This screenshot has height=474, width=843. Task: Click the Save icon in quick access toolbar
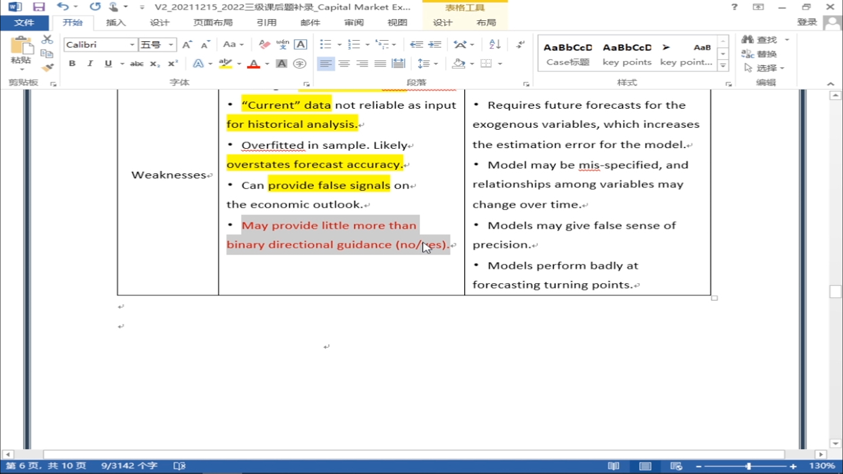[x=39, y=7]
